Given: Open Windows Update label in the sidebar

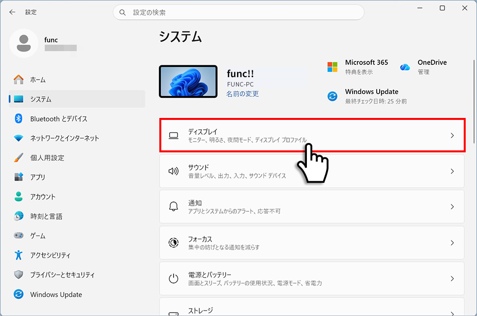Looking at the screenshot, I should pos(56,294).
